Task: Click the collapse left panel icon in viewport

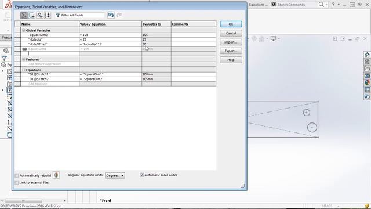Action: pyautogui.click(x=335, y=39)
